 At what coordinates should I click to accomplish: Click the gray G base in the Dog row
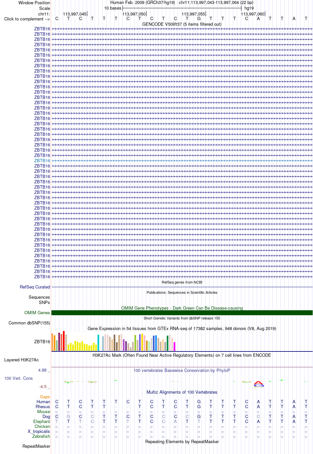coord(69,416)
